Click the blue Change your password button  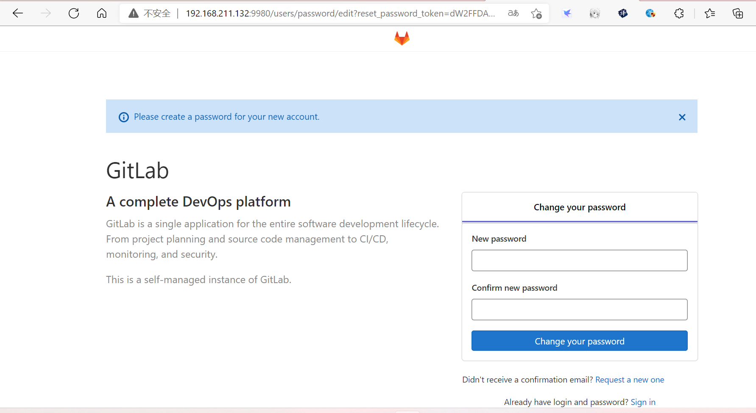click(x=580, y=341)
